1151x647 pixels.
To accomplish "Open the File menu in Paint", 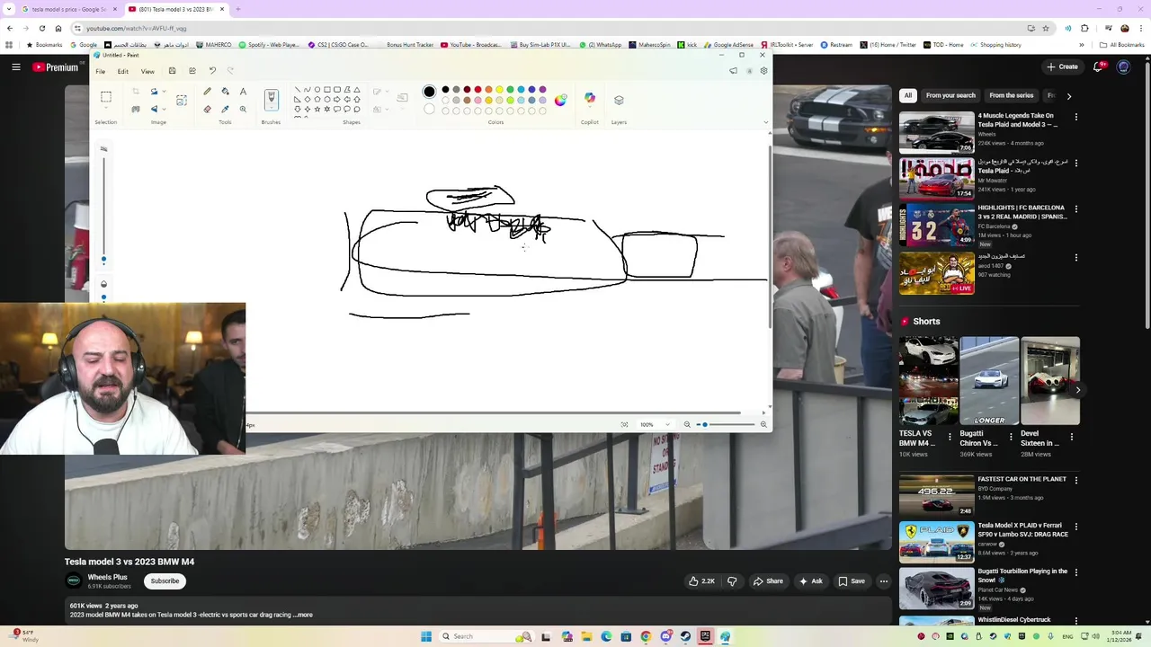I will coord(101,71).
